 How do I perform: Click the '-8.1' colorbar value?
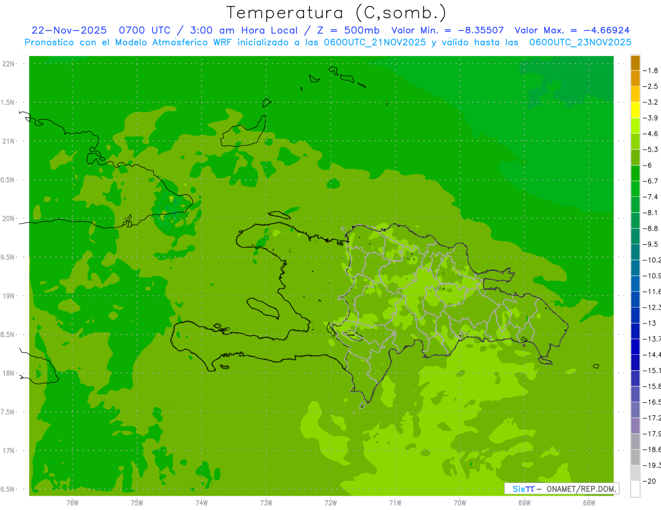652,213
